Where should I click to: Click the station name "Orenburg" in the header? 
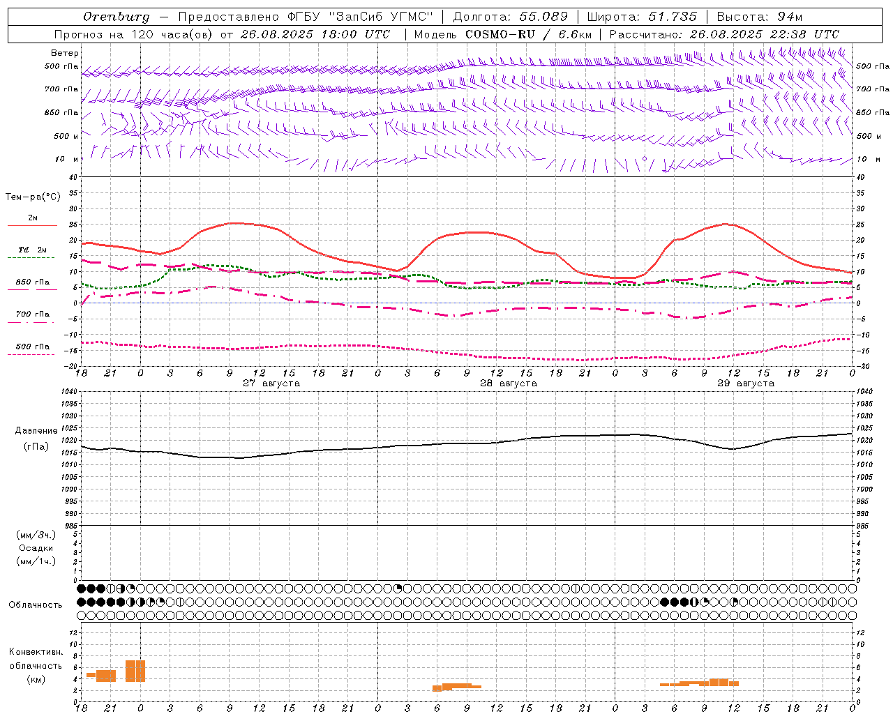click(x=117, y=17)
